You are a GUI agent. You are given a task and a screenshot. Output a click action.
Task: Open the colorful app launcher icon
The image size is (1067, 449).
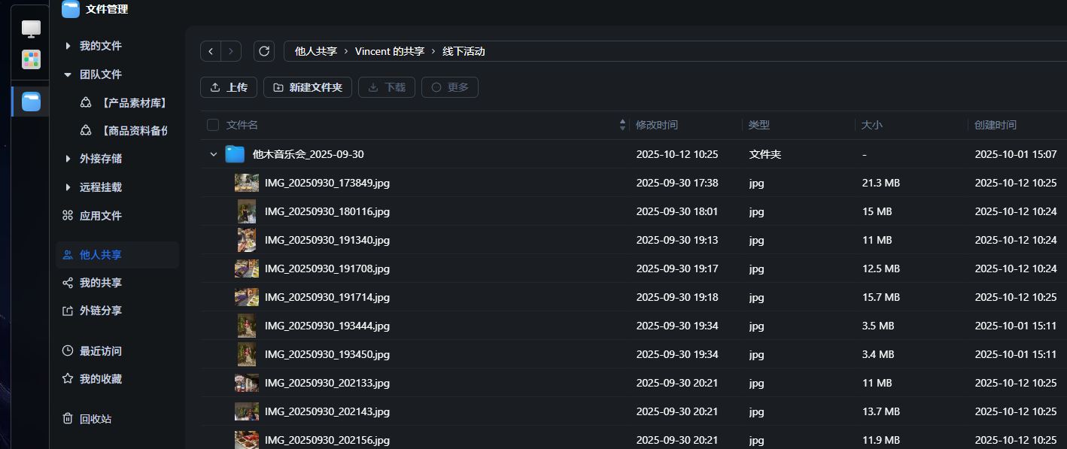(x=31, y=59)
